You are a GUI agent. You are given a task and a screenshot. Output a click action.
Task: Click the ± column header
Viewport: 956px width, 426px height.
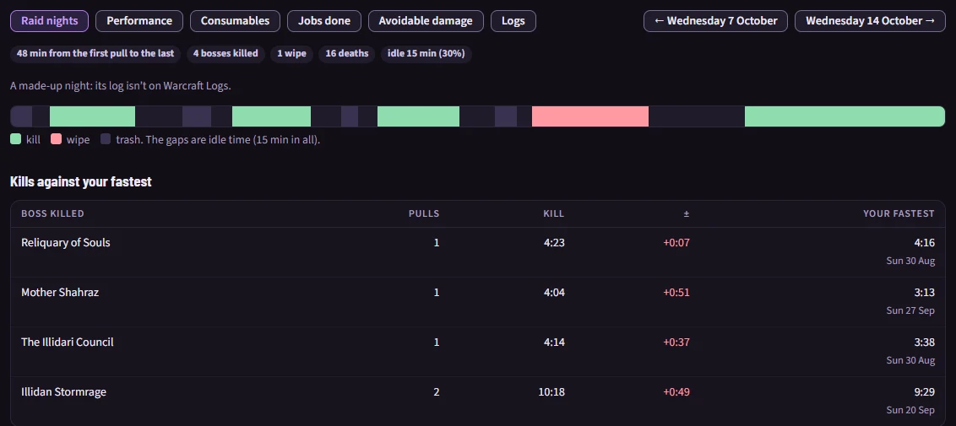click(x=686, y=213)
